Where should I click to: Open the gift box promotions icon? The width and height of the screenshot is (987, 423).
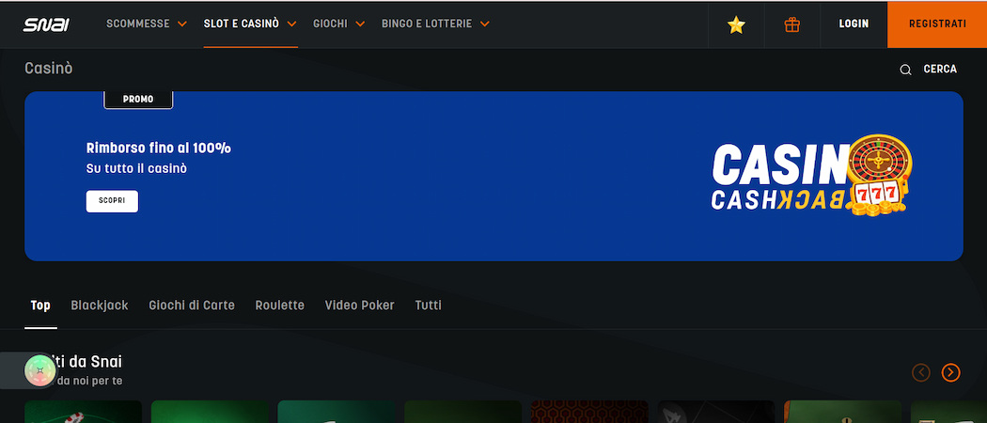pyautogui.click(x=792, y=24)
